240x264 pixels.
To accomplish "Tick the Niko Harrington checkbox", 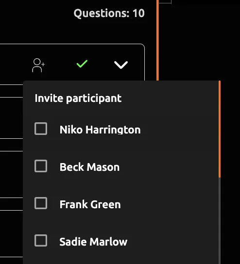I will [41, 129].
